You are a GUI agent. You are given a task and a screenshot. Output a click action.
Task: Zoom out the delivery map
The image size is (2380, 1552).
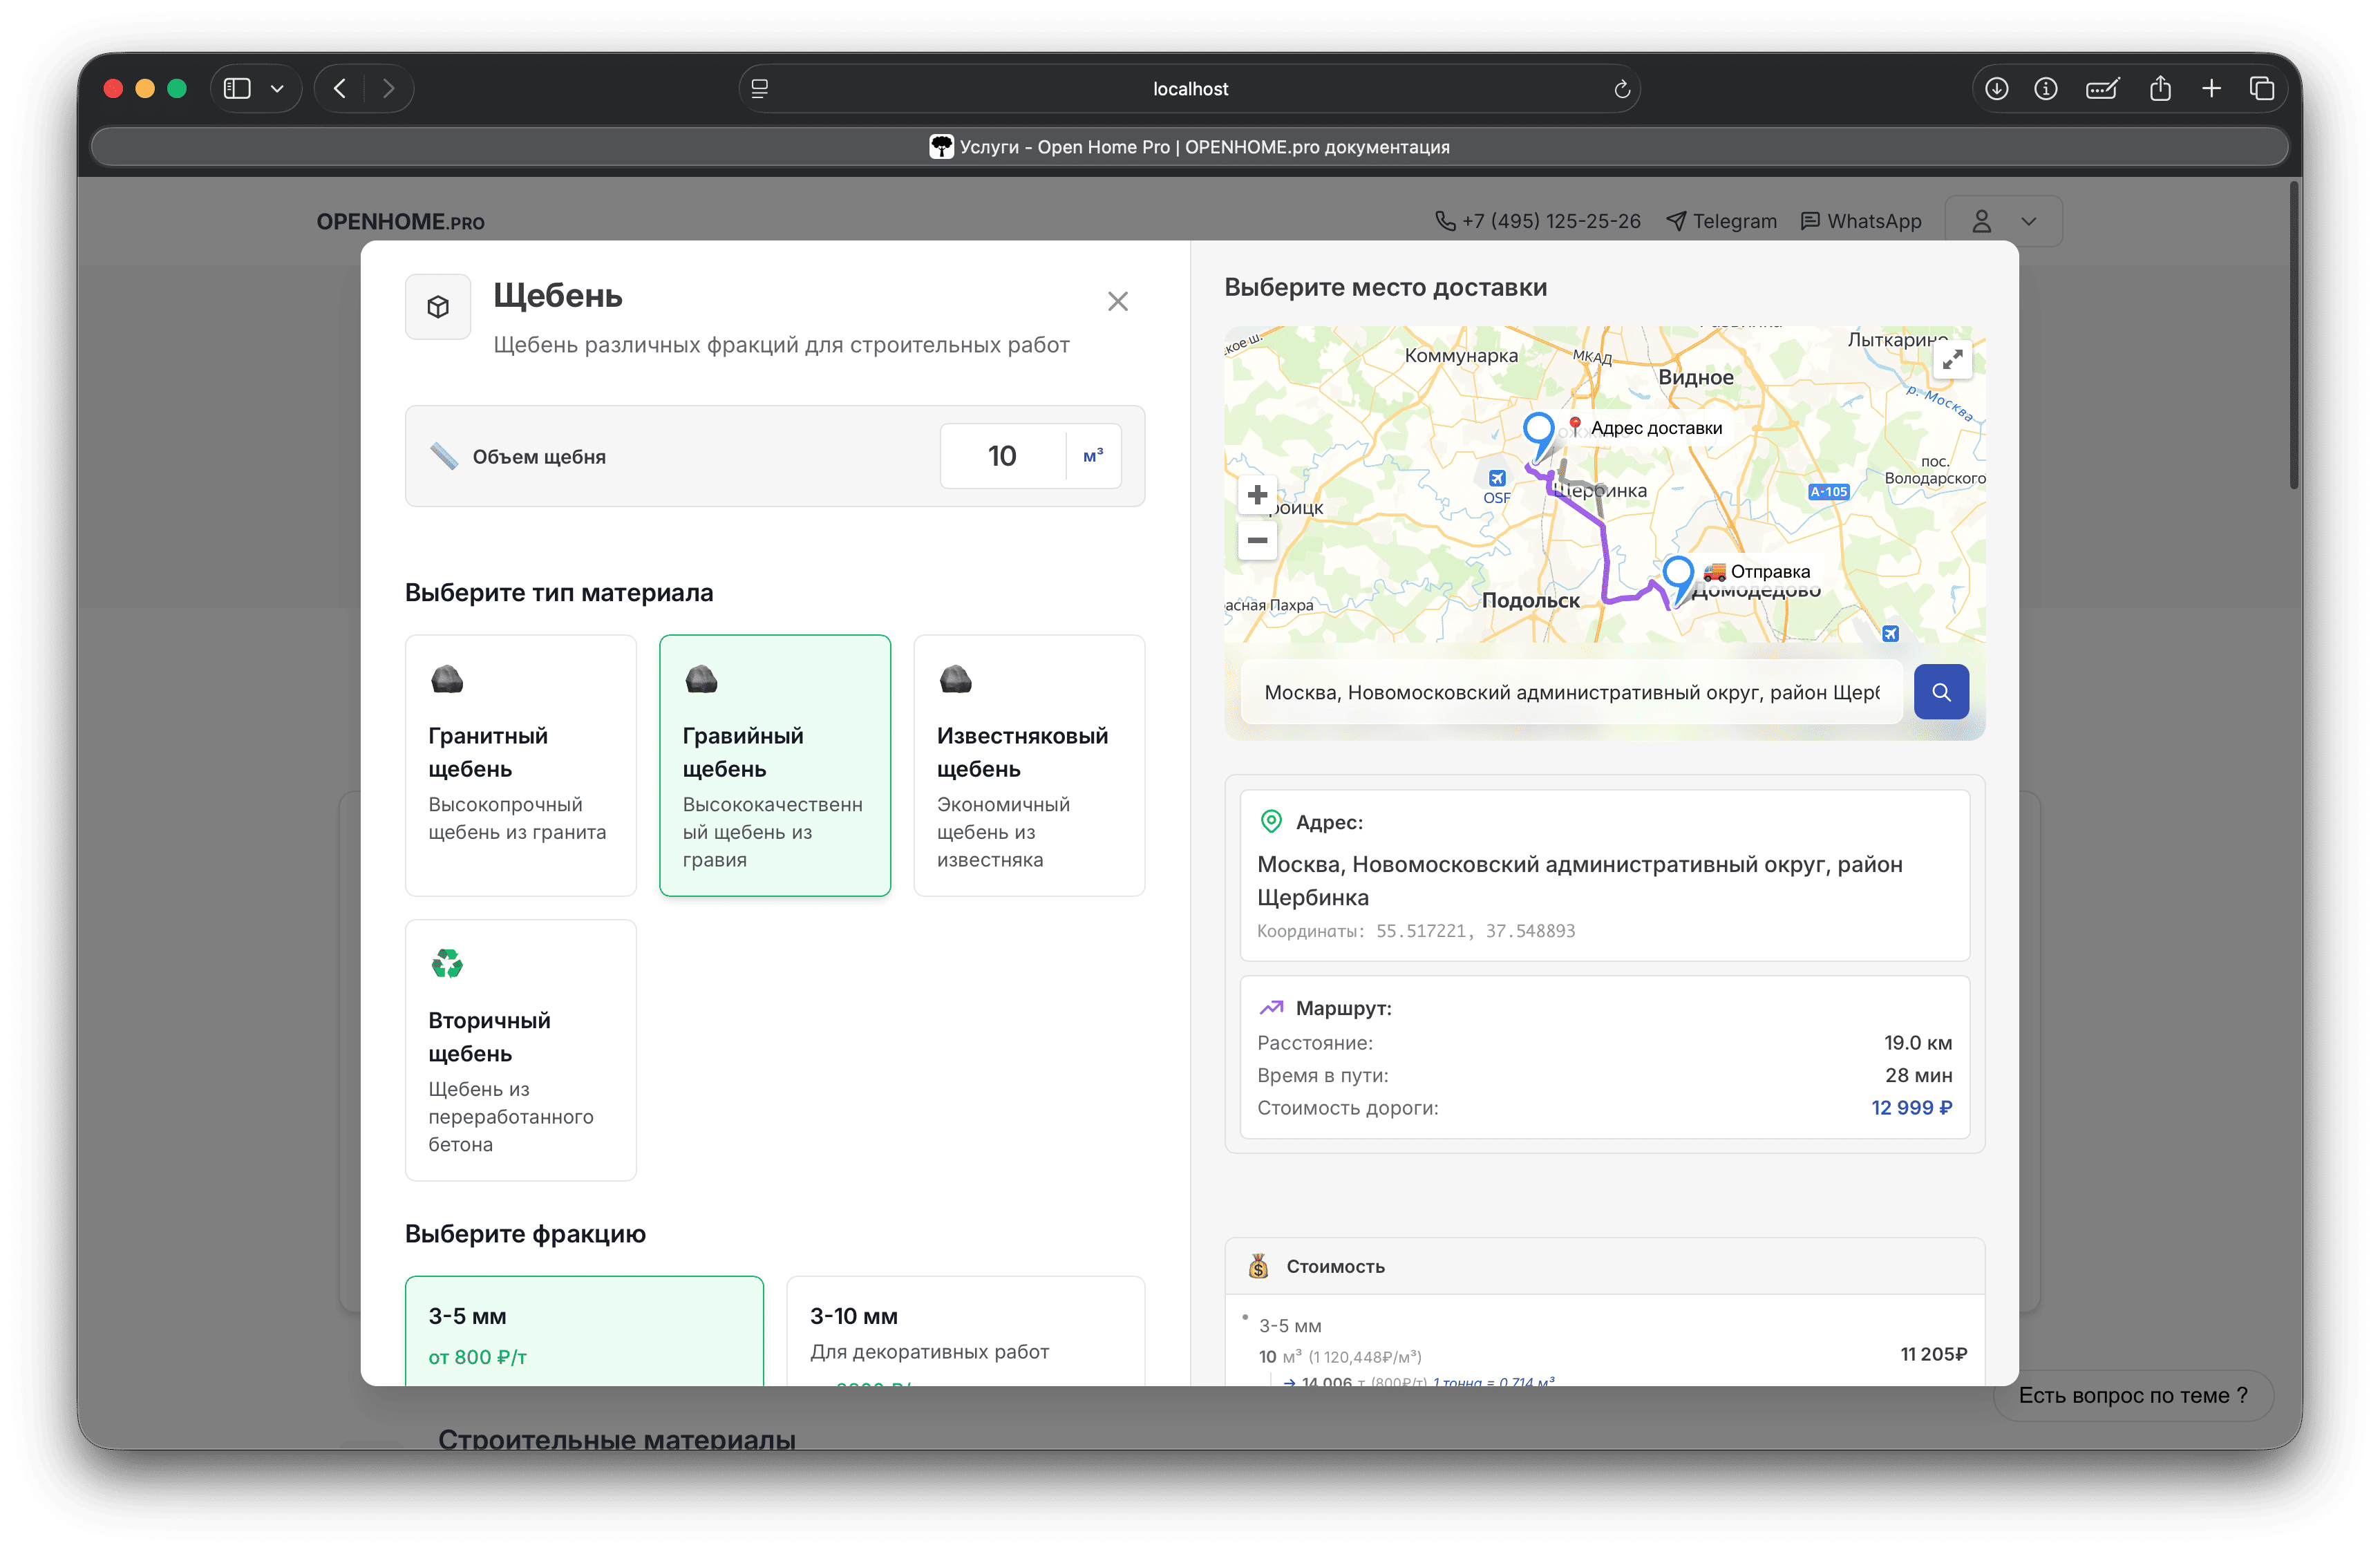click(1257, 540)
